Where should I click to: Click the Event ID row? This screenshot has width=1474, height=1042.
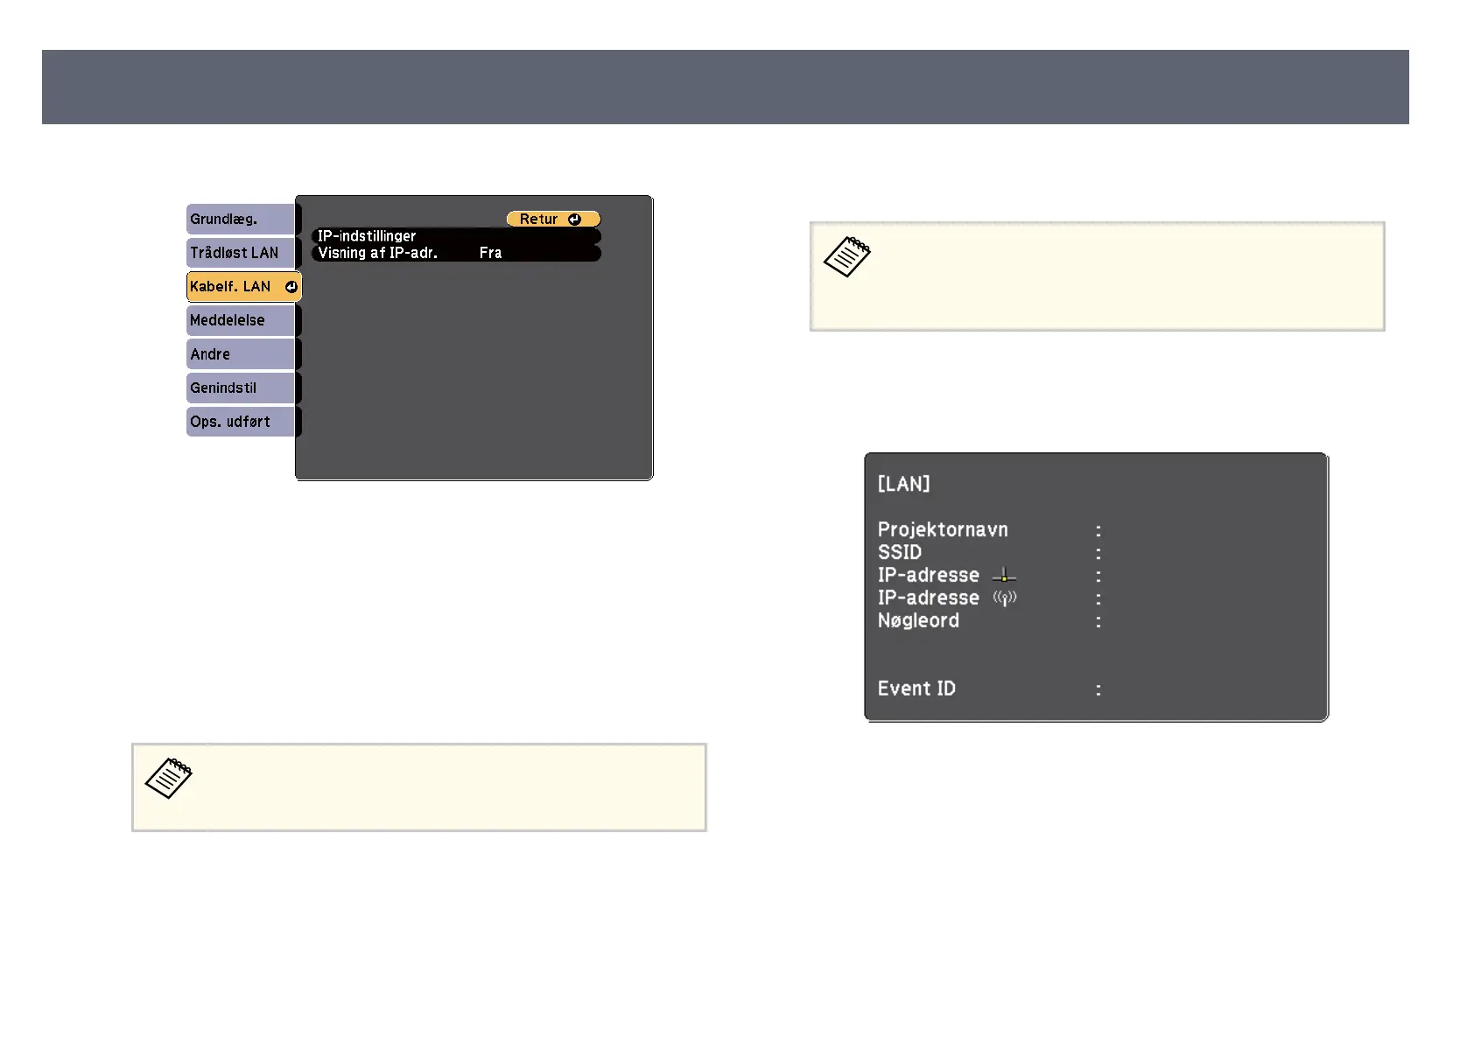tap(916, 689)
